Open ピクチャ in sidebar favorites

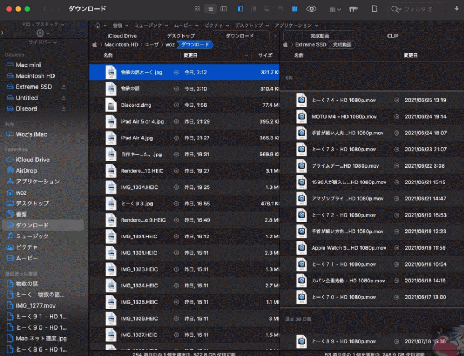[26, 247]
